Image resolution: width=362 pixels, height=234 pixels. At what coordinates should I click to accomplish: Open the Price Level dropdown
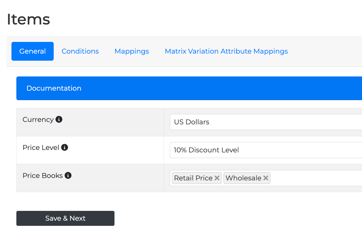(x=266, y=150)
